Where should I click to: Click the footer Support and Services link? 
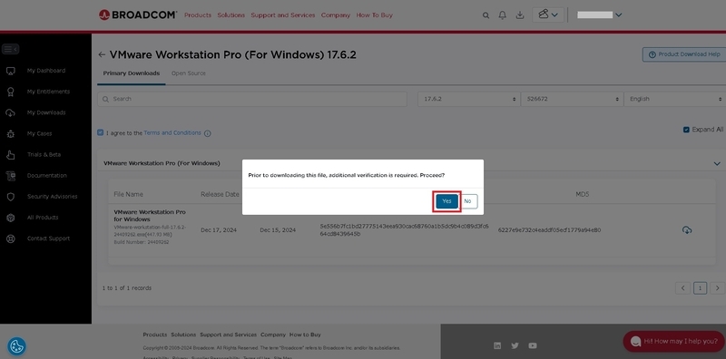229,335
